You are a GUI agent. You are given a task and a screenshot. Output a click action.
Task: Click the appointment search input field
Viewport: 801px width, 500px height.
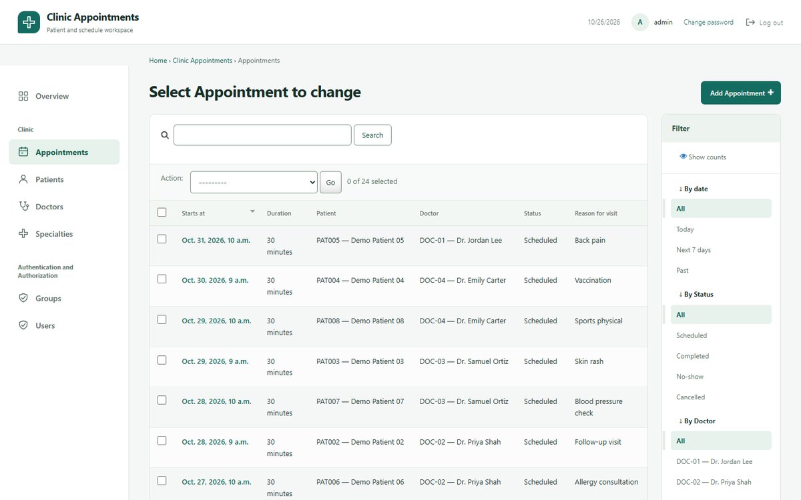[x=262, y=135]
